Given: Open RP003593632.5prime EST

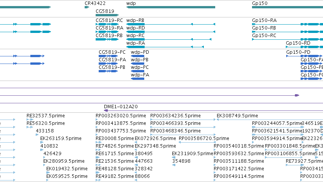Looking at the screenshot, I should [215, 157].
